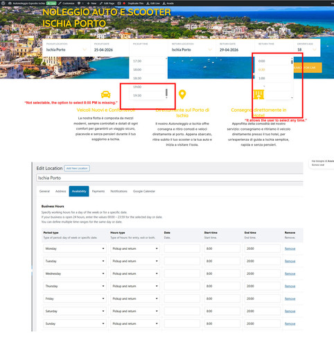Click Remove link in Sunday row
The image size is (334, 347).
pyautogui.click(x=290, y=323)
